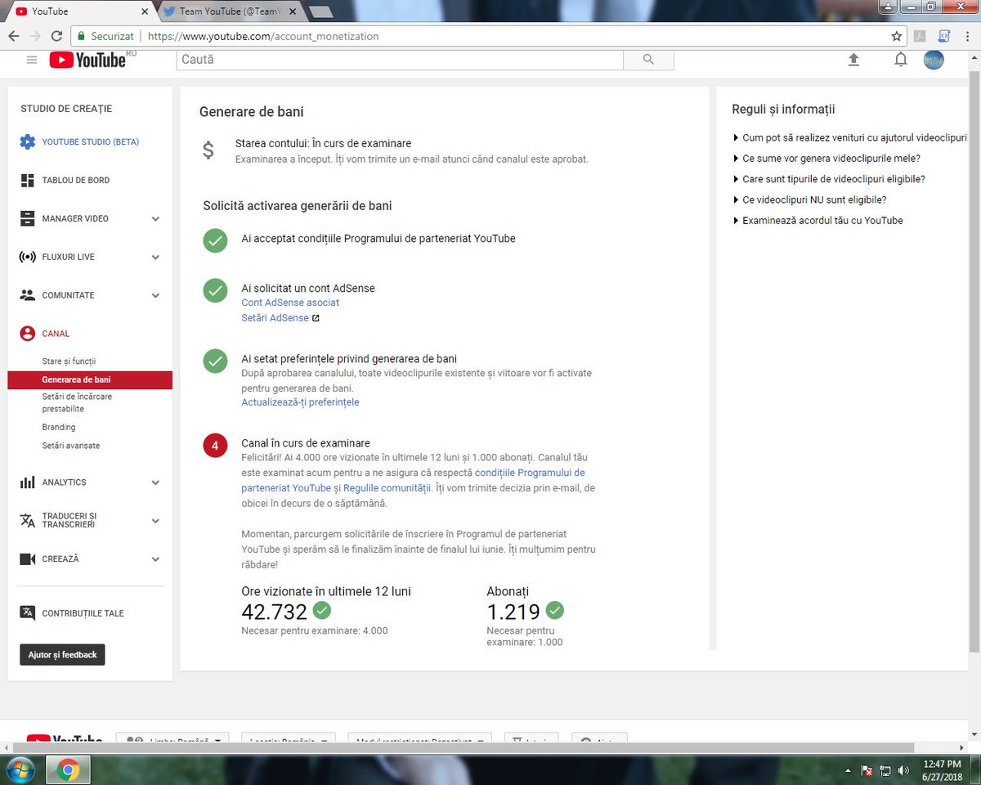This screenshot has width=981, height=785.
Task: Expand 'Examinează acordul tău cu YouTube'
Action: coord(817,220)
